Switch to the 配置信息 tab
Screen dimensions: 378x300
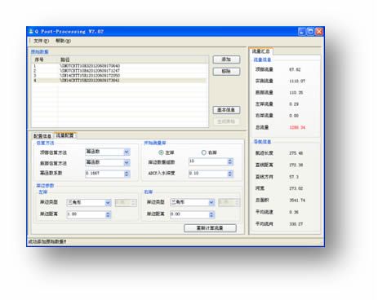click(x=42, y=136)
